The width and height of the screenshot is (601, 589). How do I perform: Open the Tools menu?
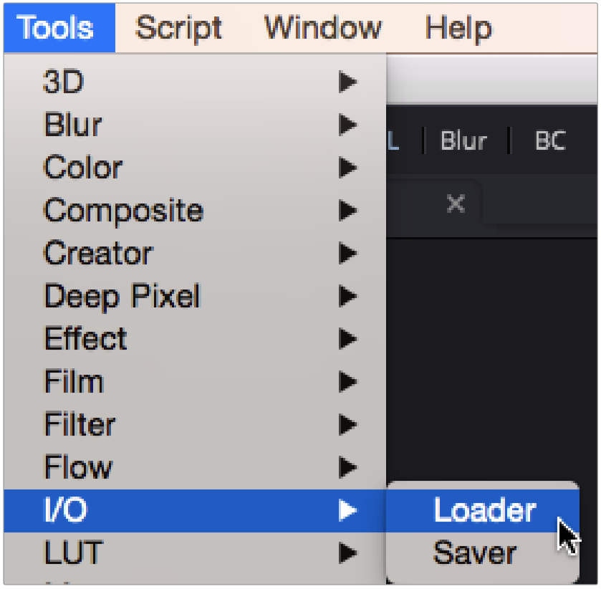[x=56, y=28]
